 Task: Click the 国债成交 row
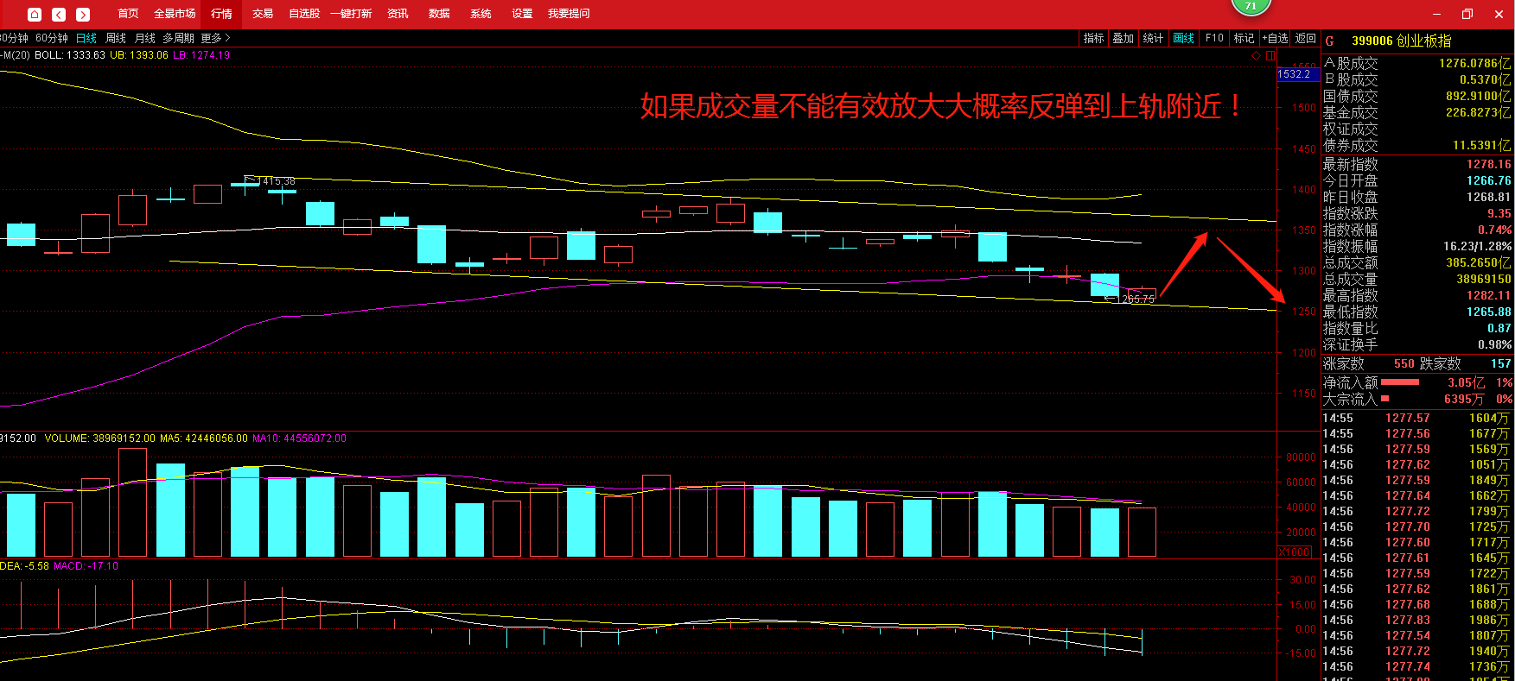coord(1417,96)
